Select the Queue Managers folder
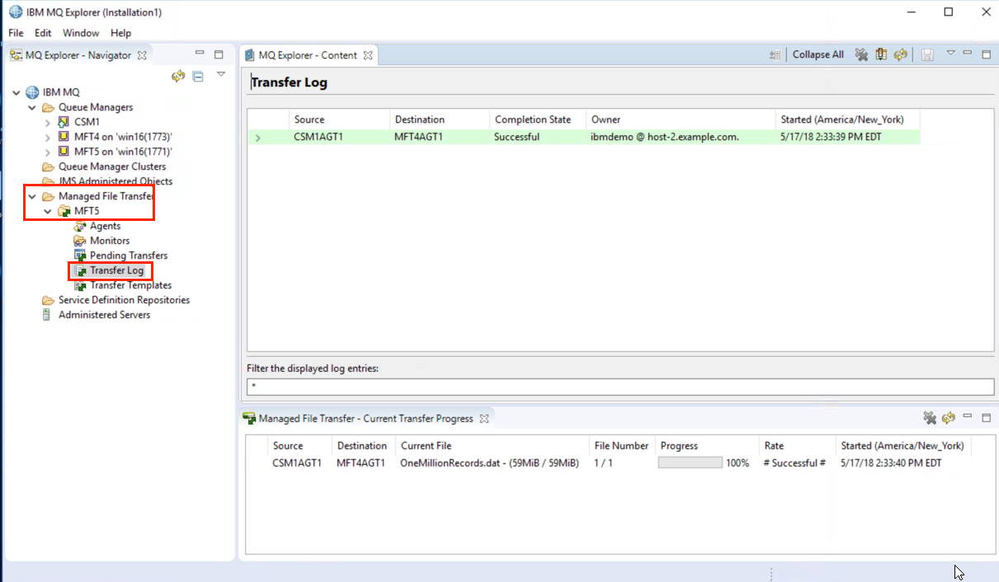 click(96, 107)
